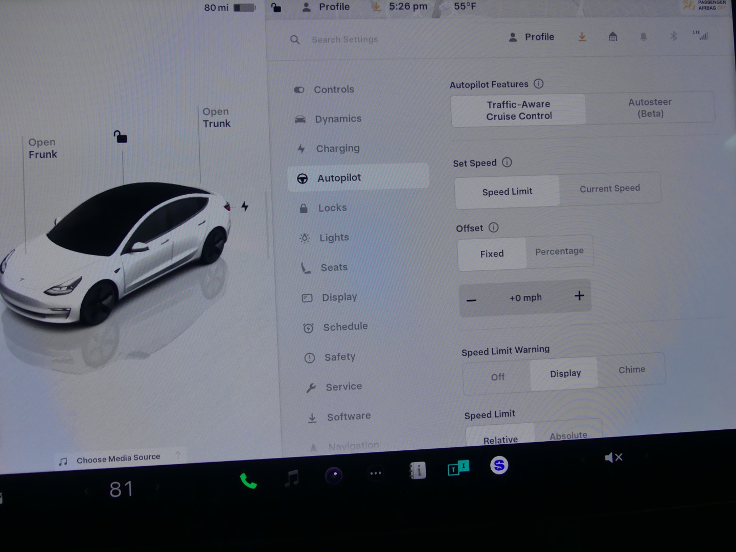The height and width of the screenshot is (552, 736).
Task: Open the dashcam camera icon
Action: (334, 476)
